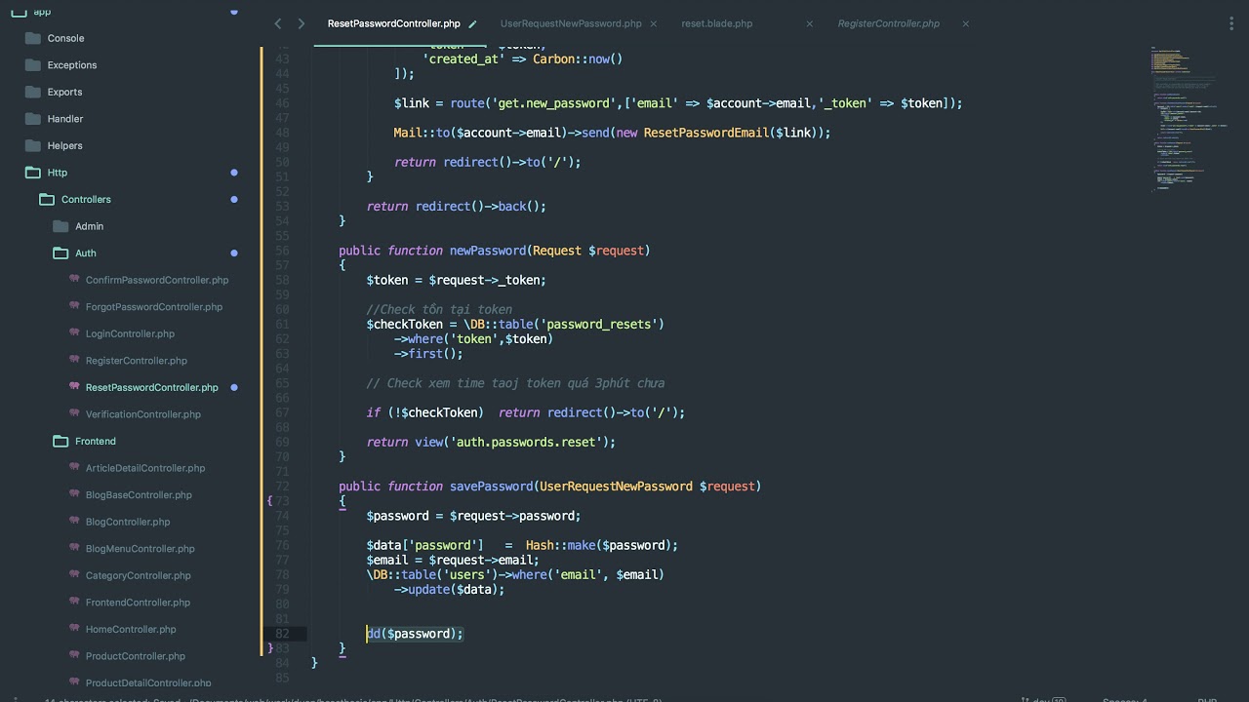Switch to the ResetPasswordController.php tab
Viewport: 1249px width, 702px height.
[x=393, y=23]
